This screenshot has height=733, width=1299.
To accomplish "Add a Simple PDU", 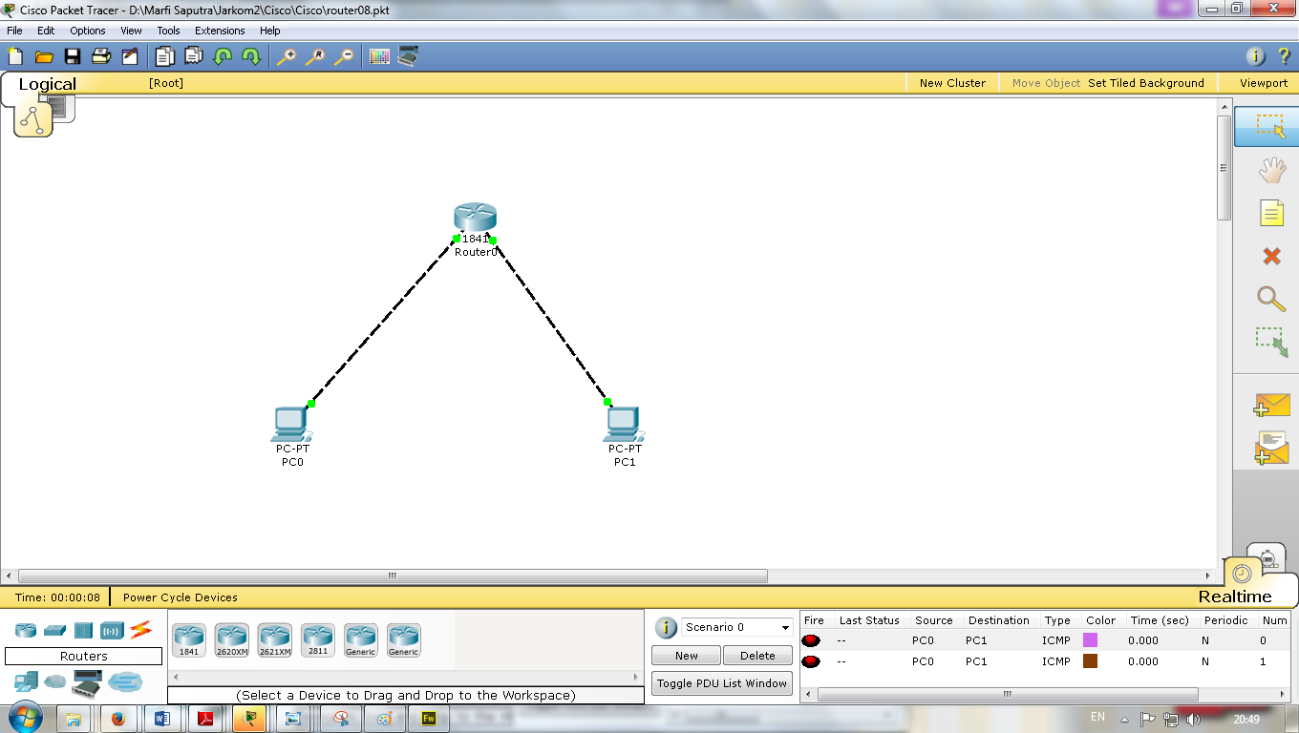I will pos(1271,404).
